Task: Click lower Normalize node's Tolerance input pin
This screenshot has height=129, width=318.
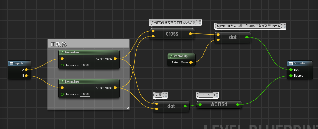Action: [62, 94]
